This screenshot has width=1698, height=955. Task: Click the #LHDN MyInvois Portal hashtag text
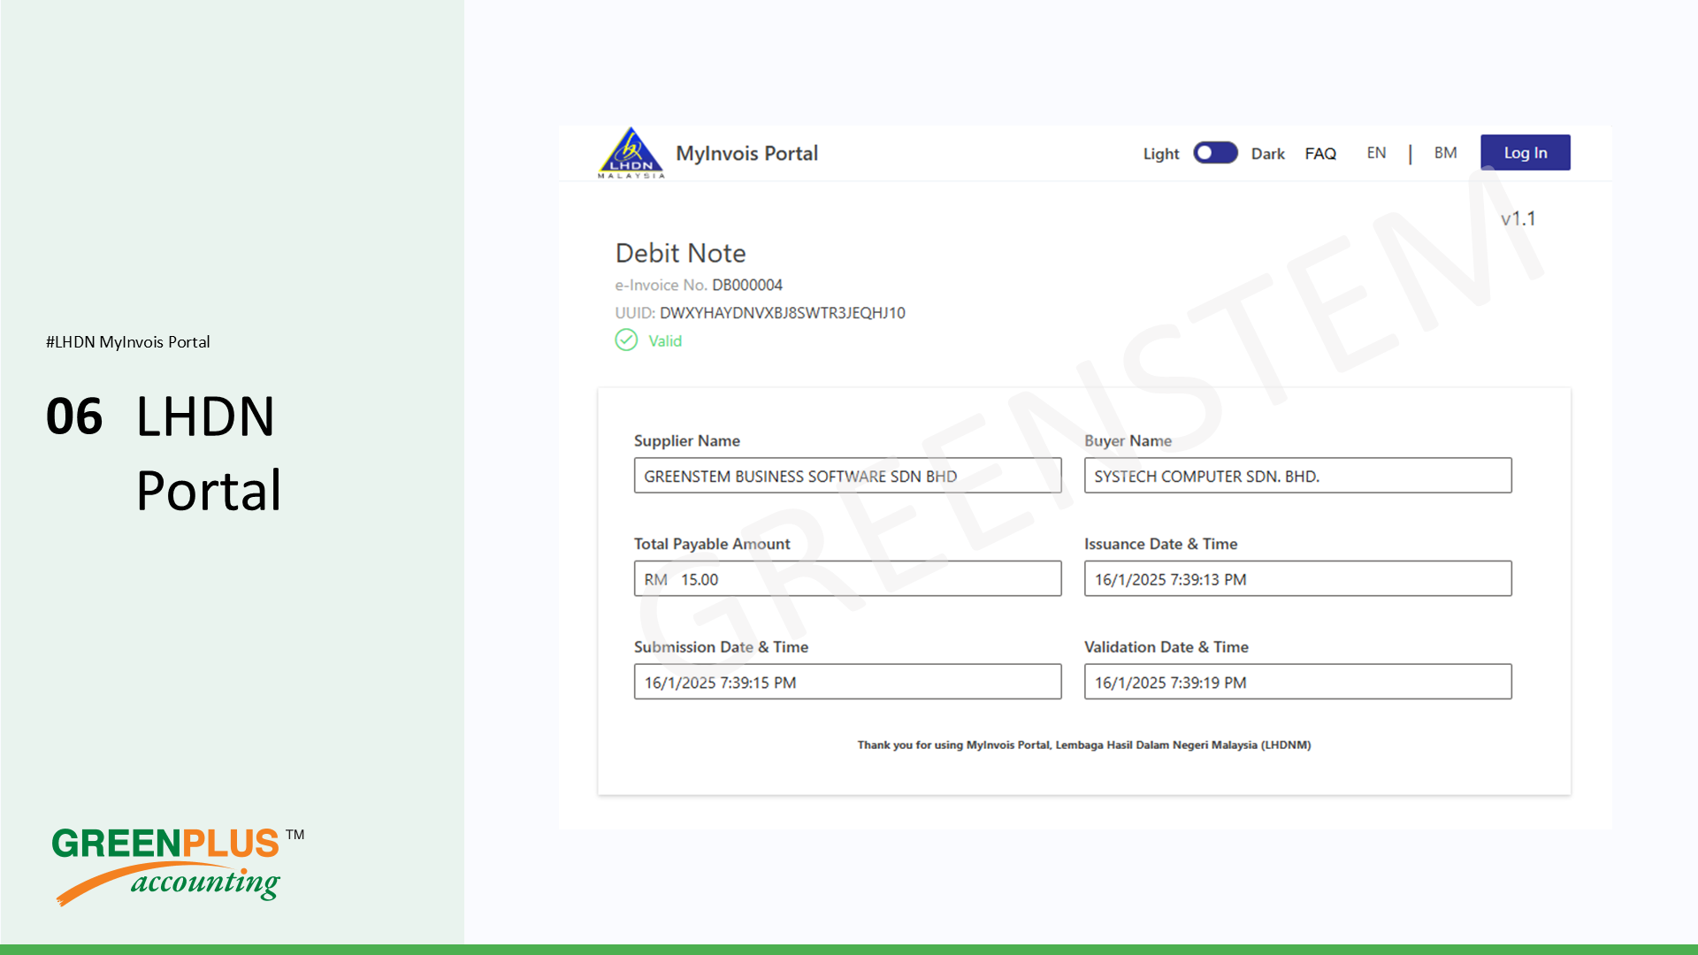(128, 342)
